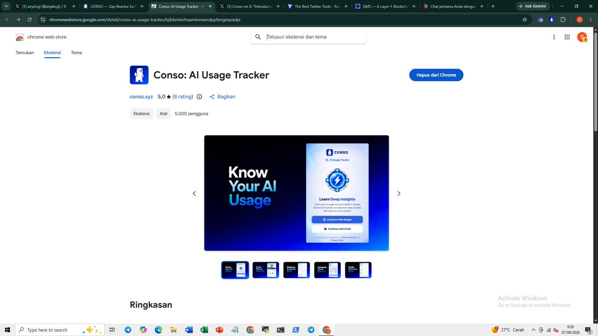
Task: Click the Conso extension logo
Action: click(139, 75)
